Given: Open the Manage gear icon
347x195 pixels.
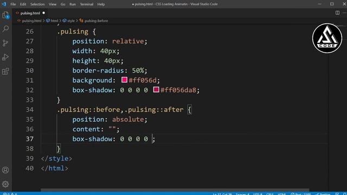Looking at the screenshot, I should pos(5,184).
